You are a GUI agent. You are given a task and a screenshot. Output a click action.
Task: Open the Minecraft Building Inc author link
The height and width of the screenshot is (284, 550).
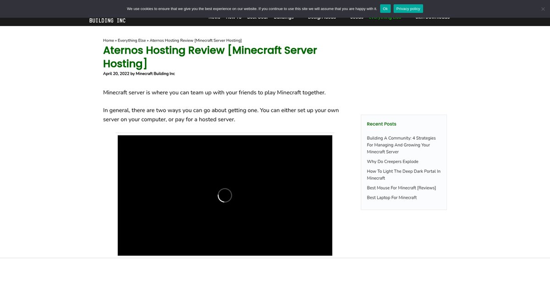(x=155, y=74)
